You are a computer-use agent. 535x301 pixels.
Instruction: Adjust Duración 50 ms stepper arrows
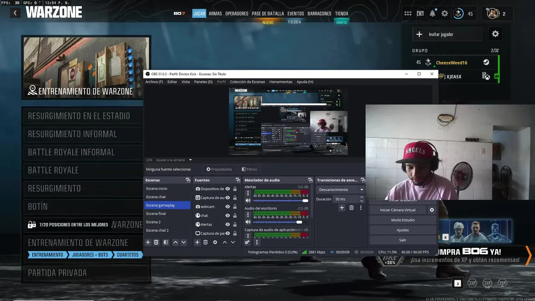coord(362,199)
